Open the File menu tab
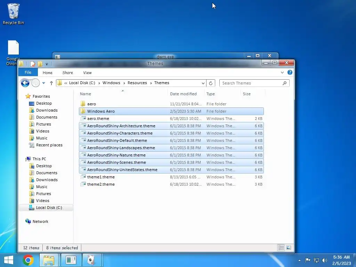This screenshot has height=267, width=356. [28, 72]
